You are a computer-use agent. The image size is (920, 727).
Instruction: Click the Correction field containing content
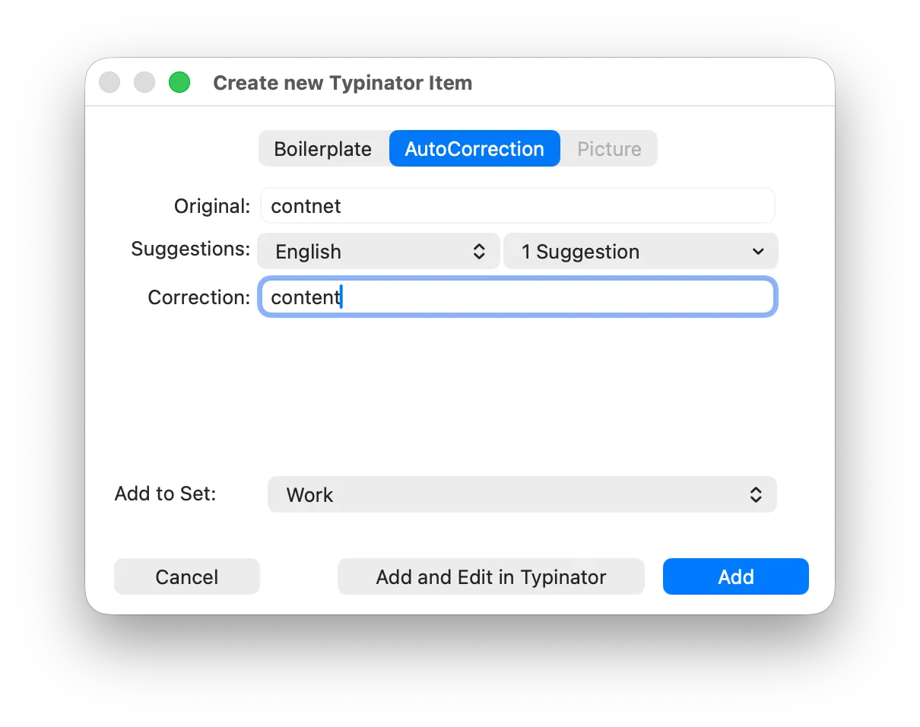517,297
